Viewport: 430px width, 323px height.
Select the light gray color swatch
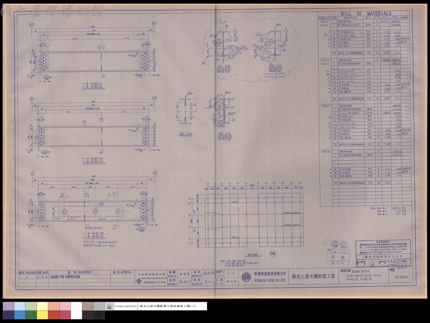coord(99,306)
